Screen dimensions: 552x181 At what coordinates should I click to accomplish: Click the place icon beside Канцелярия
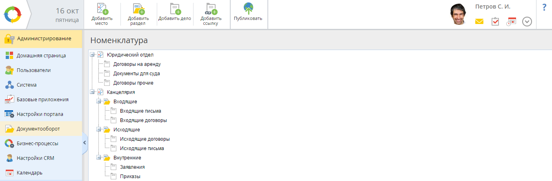[x=100, y=92]
